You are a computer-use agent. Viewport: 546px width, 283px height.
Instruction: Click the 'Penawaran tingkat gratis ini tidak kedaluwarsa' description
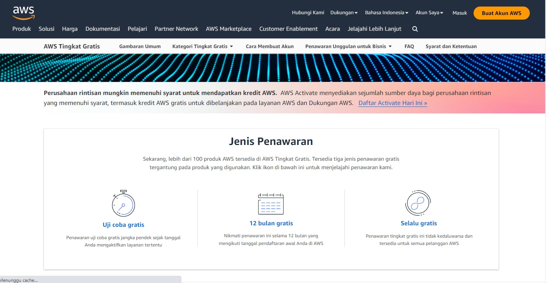click(419, 240)
